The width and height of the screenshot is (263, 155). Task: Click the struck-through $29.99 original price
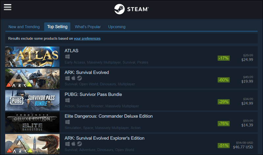[x=248, y=55]
